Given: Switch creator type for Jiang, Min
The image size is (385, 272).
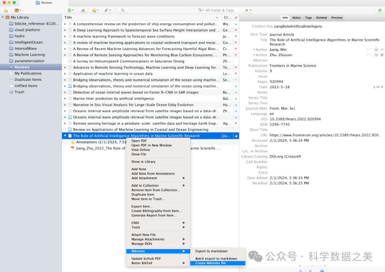Looking at the screenshot, I should [254, 49].
